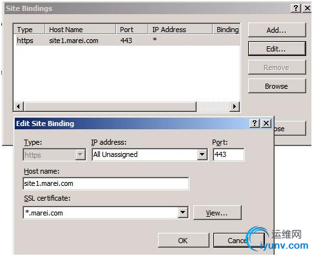Click the View... certificate button
Viewport: 312px width, 256px height.
click(x=217, y=213)
